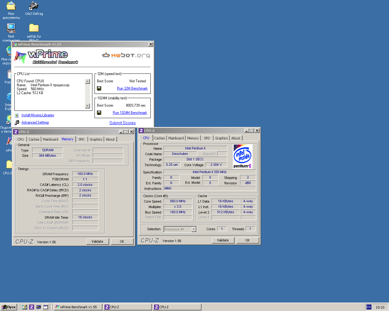Switch to Memory tab in the Processor CPU-Z window
Viewport: 389px width, 311px height.
pyautogui.click(x=193, y=138)
